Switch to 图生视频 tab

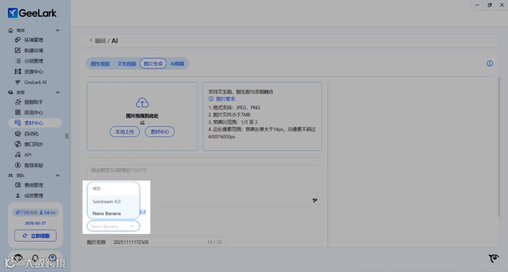click(100, 64)
